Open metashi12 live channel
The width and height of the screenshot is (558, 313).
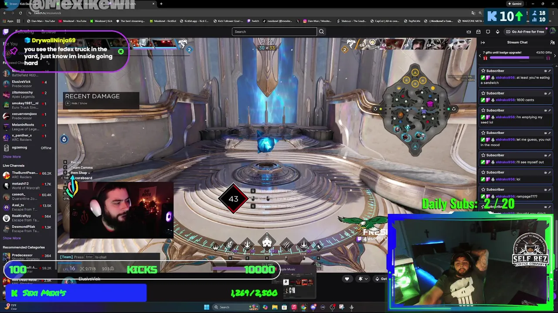27,186
